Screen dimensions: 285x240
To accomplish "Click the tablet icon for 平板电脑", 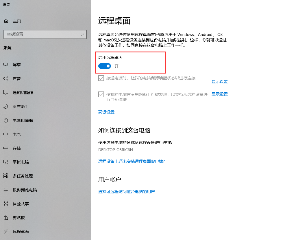I will [x=5, y=162].
